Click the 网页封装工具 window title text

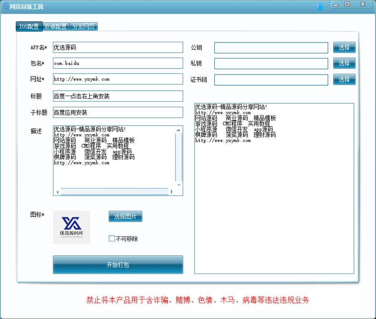[26, 7]
